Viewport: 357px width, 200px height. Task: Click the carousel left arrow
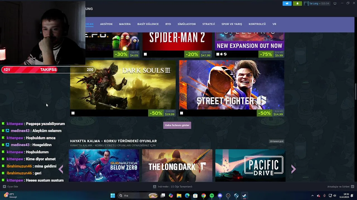pos(61,169)
